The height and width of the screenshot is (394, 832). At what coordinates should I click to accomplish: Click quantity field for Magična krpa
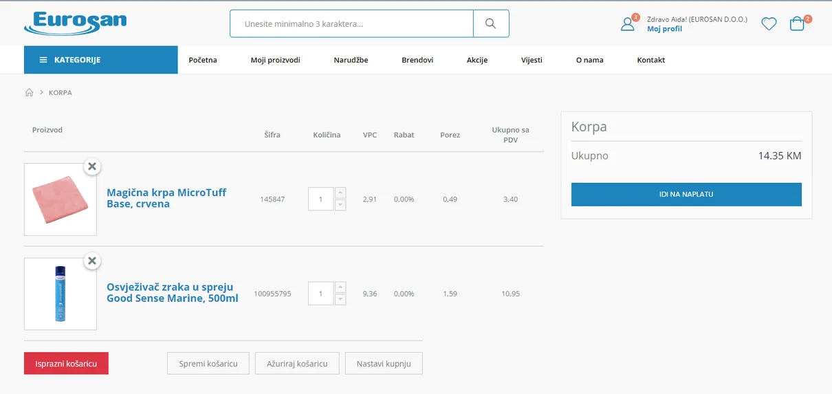[x=320, y=199]
